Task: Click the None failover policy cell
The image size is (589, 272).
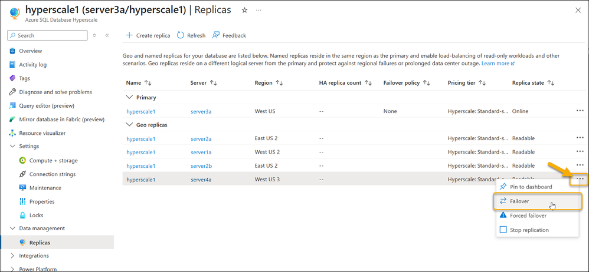Action: tap(390, 111)
